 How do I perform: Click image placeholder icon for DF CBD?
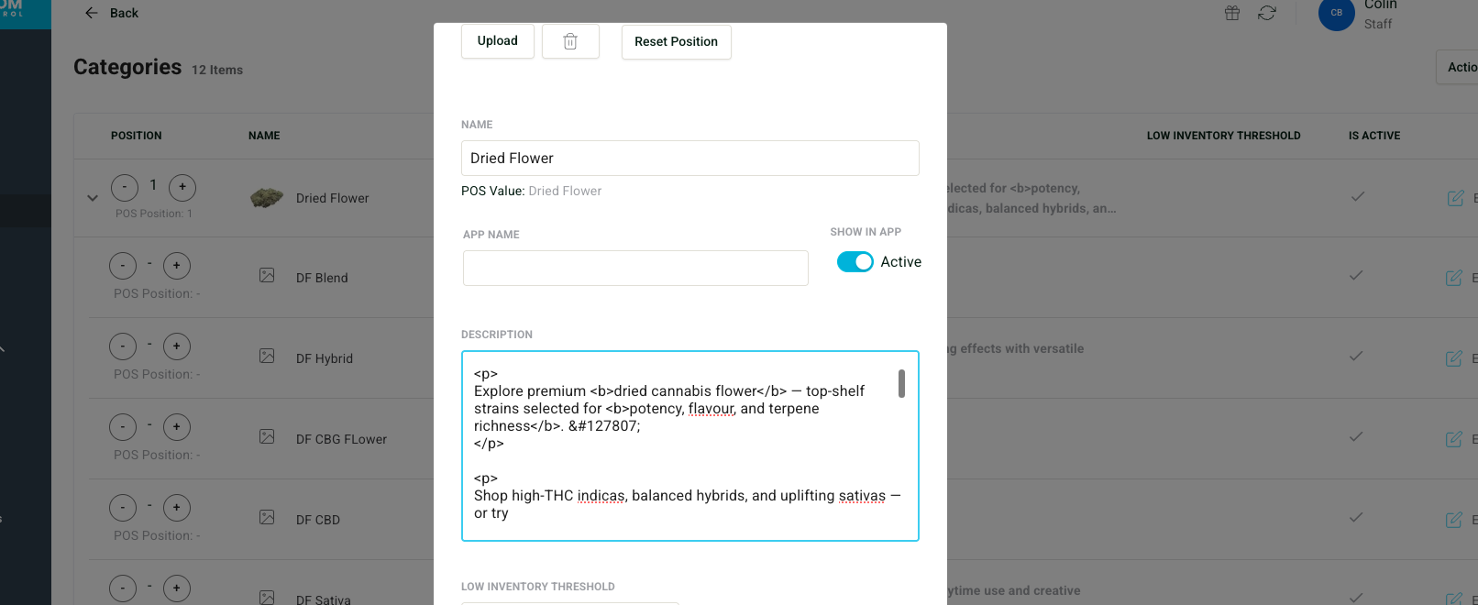click(267, 517)
